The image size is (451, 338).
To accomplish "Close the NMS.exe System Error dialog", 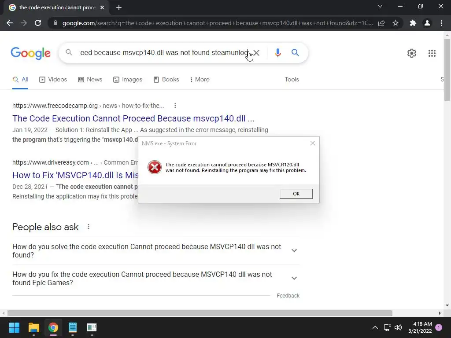I will [x=313, y=143].
